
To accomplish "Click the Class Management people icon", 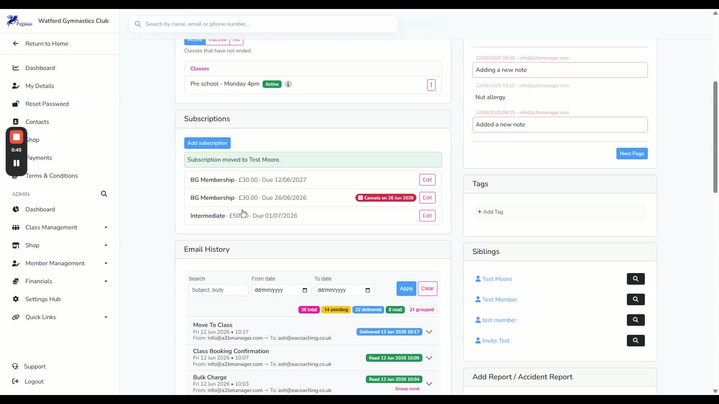I will point(16,227).
